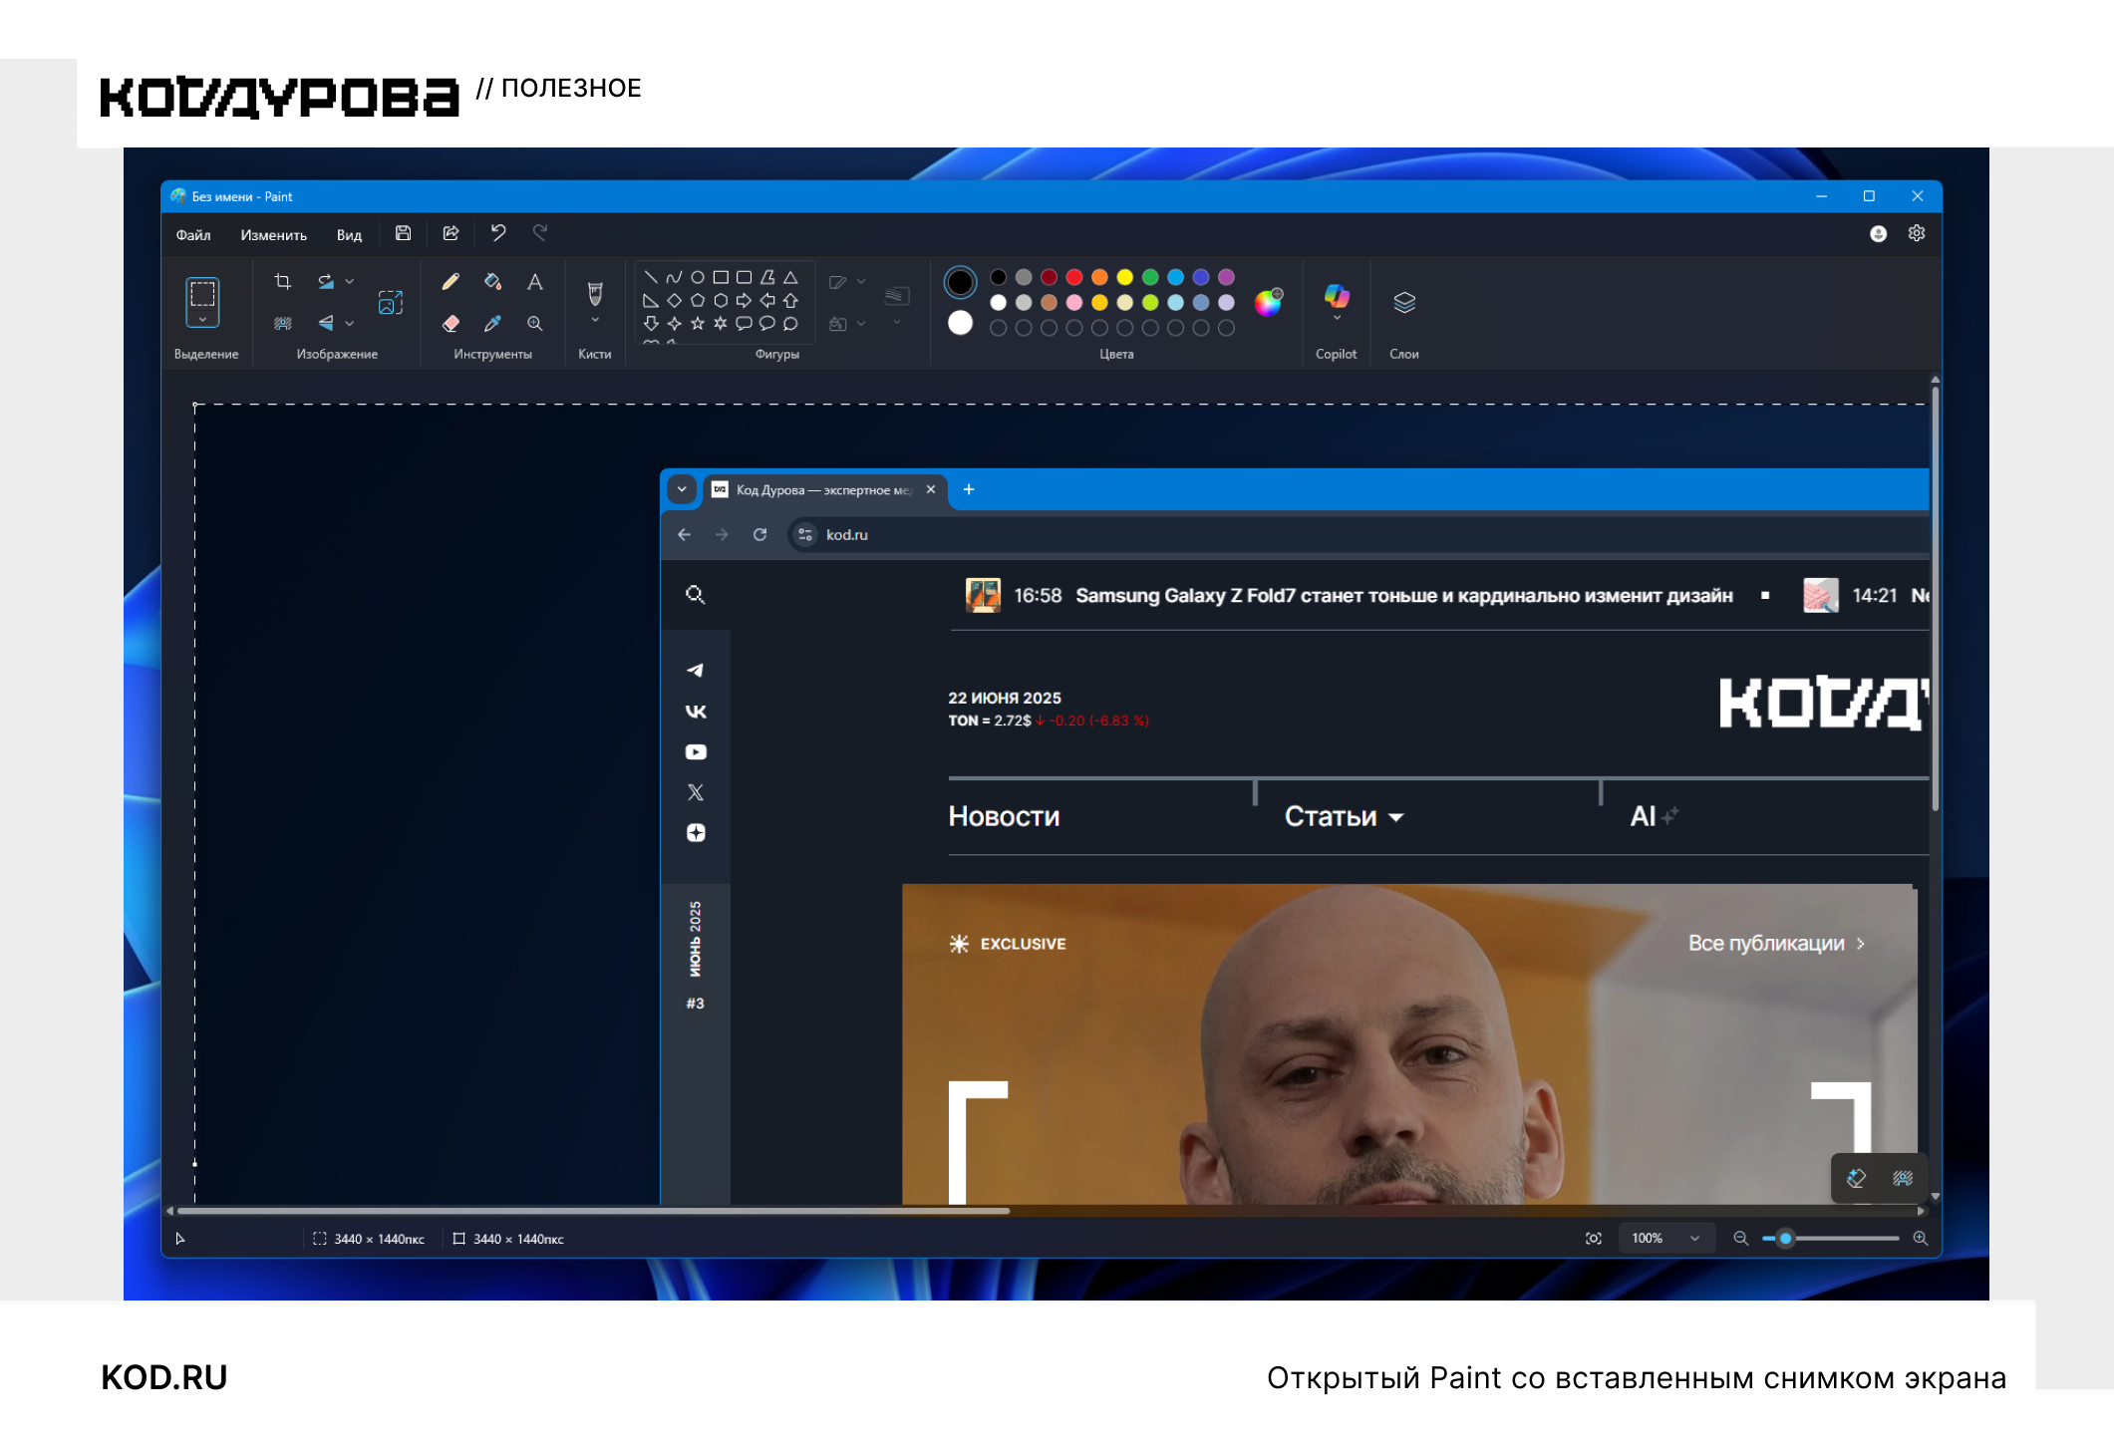The image size is (2114, 1448).
Task: Select the right arrow shape
Action: pyautogui.click(x=745, y=300)
